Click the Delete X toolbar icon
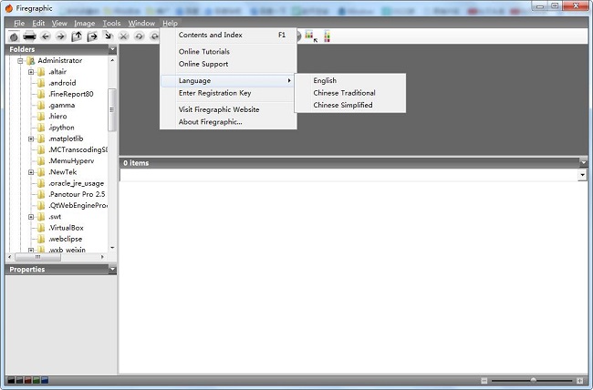Image resolution: width=593 pixels, height=390 pixels. 124,36
